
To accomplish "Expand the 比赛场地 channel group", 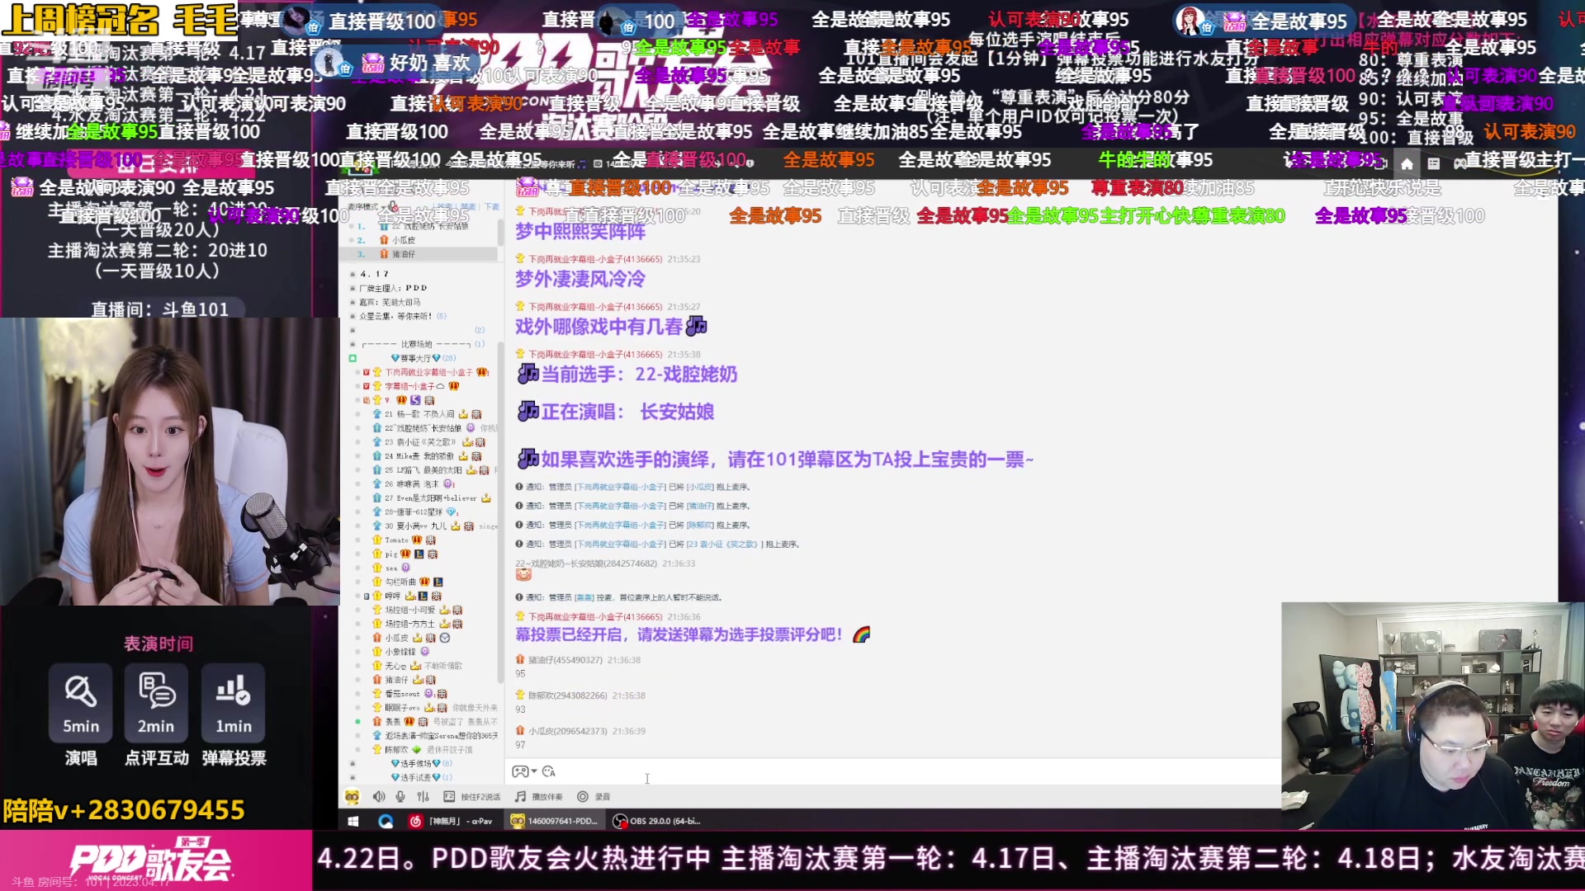I will (419, 344).
